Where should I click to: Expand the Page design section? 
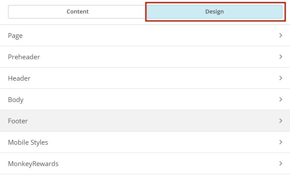144,36
